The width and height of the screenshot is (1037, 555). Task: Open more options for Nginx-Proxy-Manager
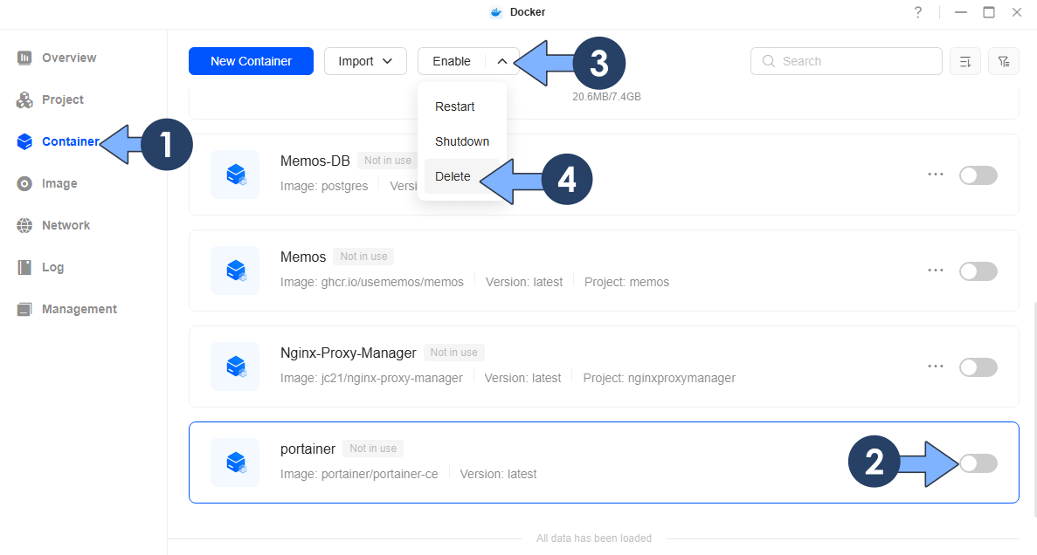[x=935, y=366]
